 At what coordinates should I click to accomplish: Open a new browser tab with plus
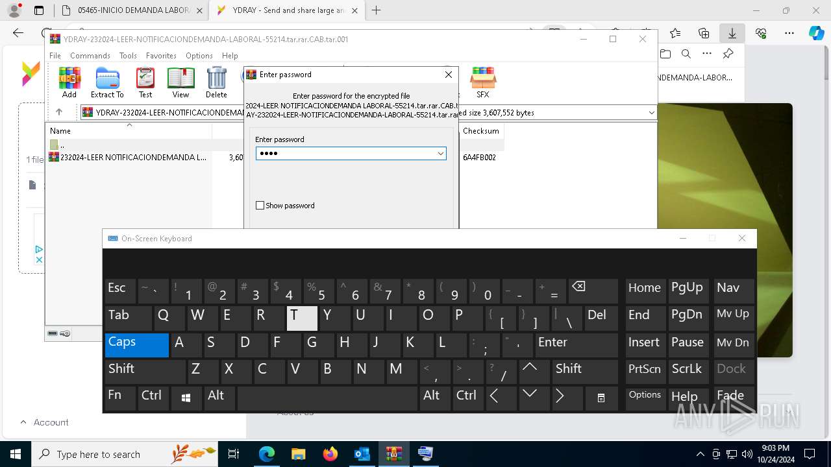[x=376, y=10]
